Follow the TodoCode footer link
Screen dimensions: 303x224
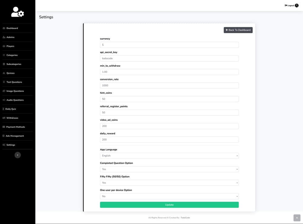(x=185, y=218)
